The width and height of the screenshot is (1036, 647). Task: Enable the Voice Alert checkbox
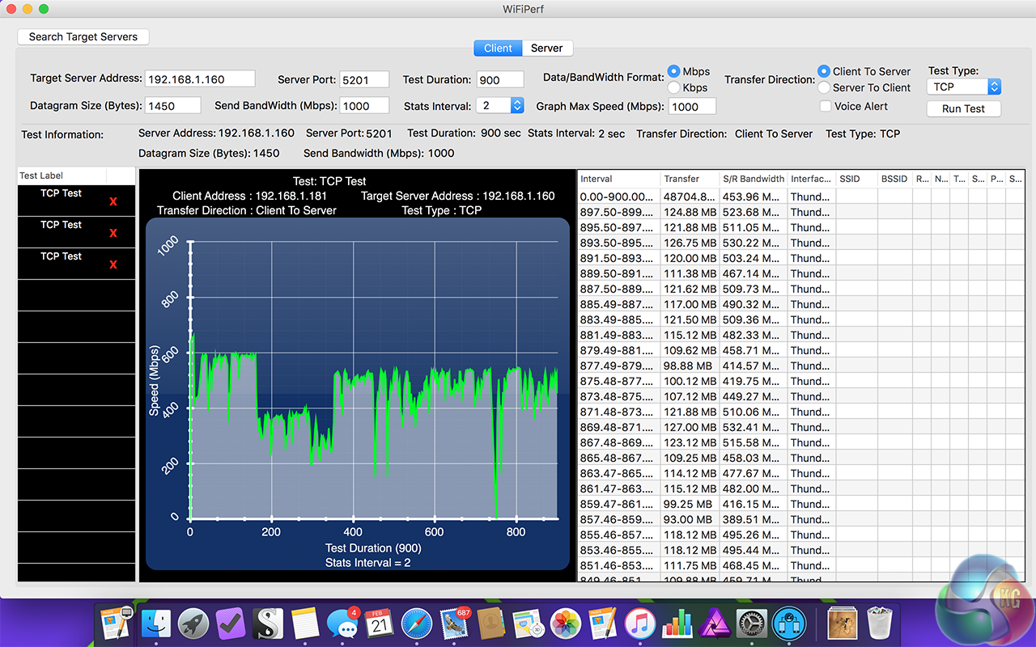point(825,106)
